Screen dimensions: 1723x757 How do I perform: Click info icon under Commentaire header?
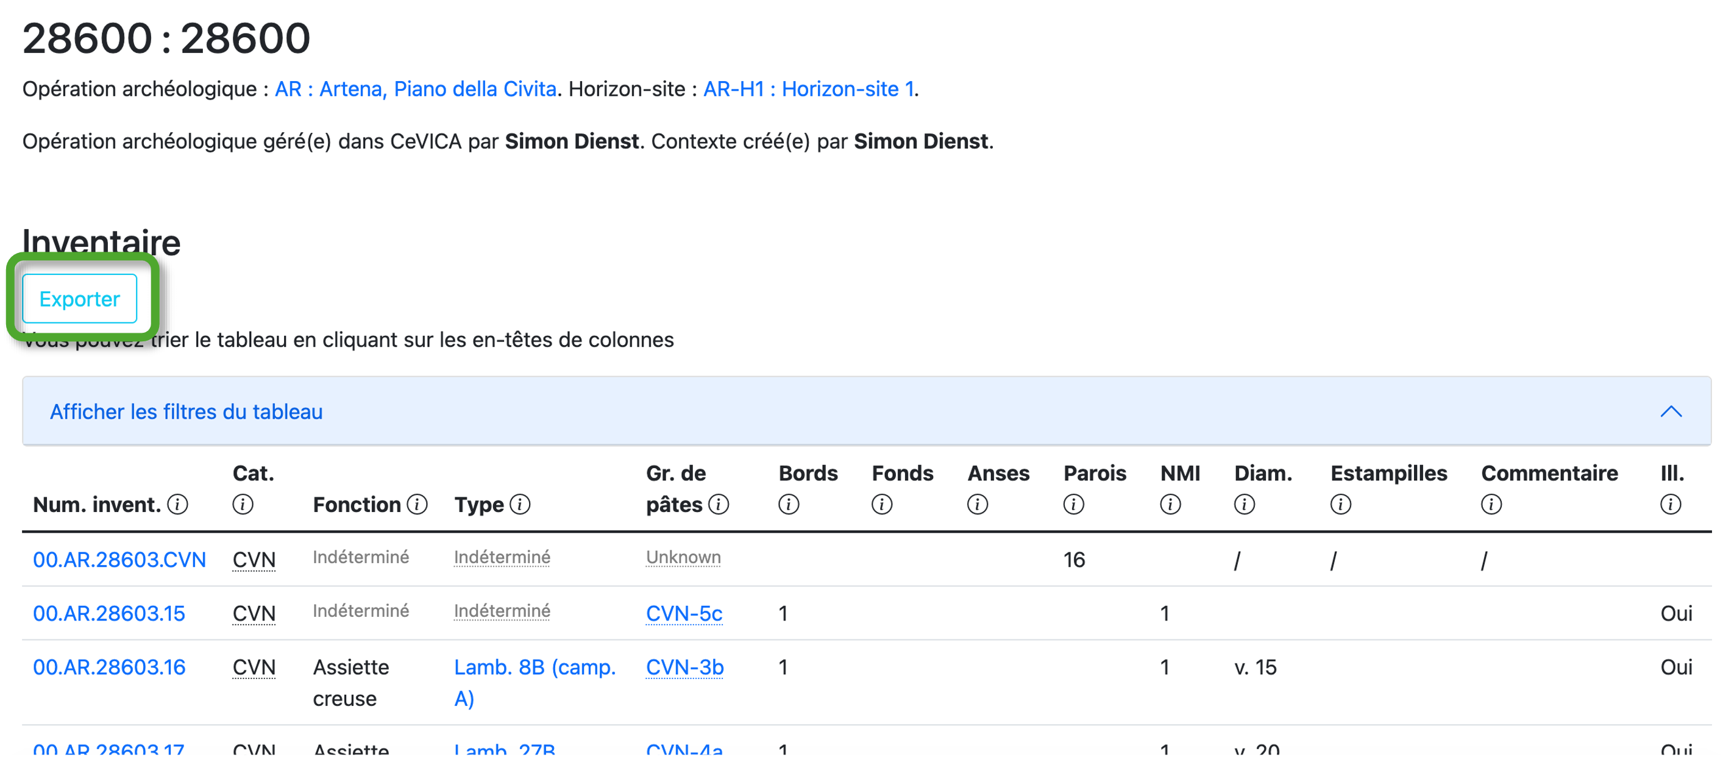click(x=1491, y=504)
